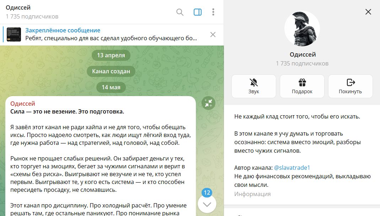
Task: Open the pinned message thumbnail
Action: [14, 35]
